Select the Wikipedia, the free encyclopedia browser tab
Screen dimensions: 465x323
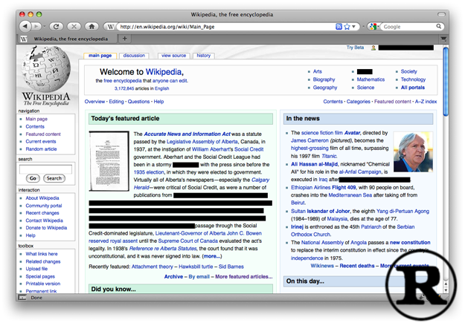tap(67, 39)
